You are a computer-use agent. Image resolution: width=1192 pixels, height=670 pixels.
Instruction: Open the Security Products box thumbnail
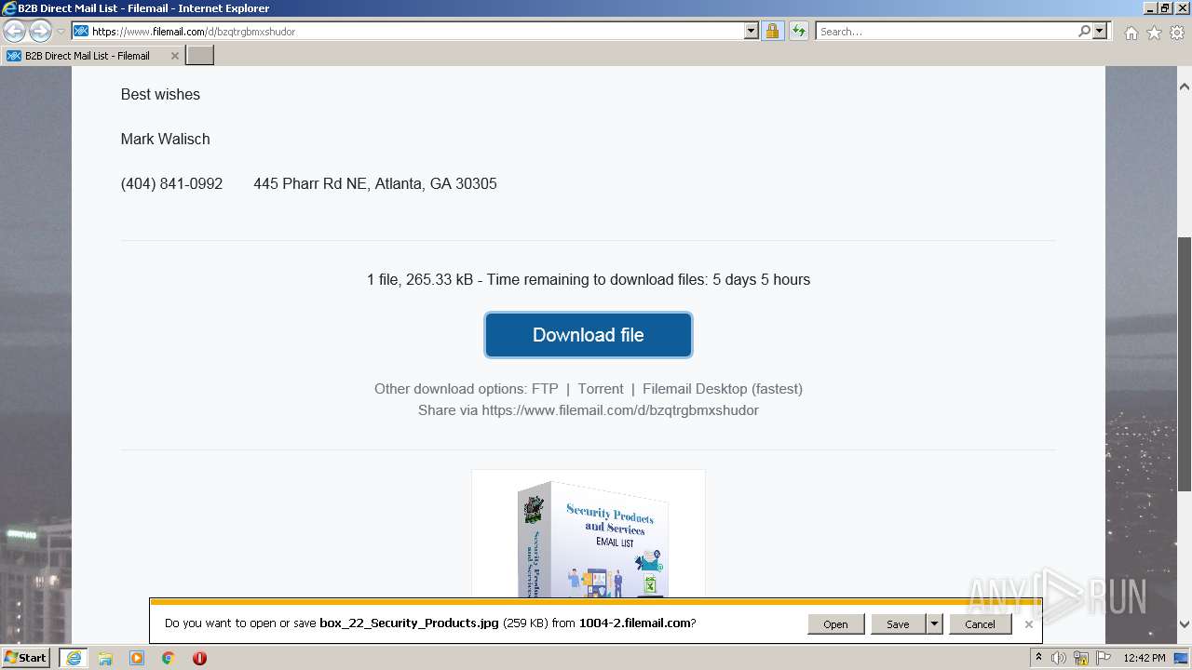[589, 536]
